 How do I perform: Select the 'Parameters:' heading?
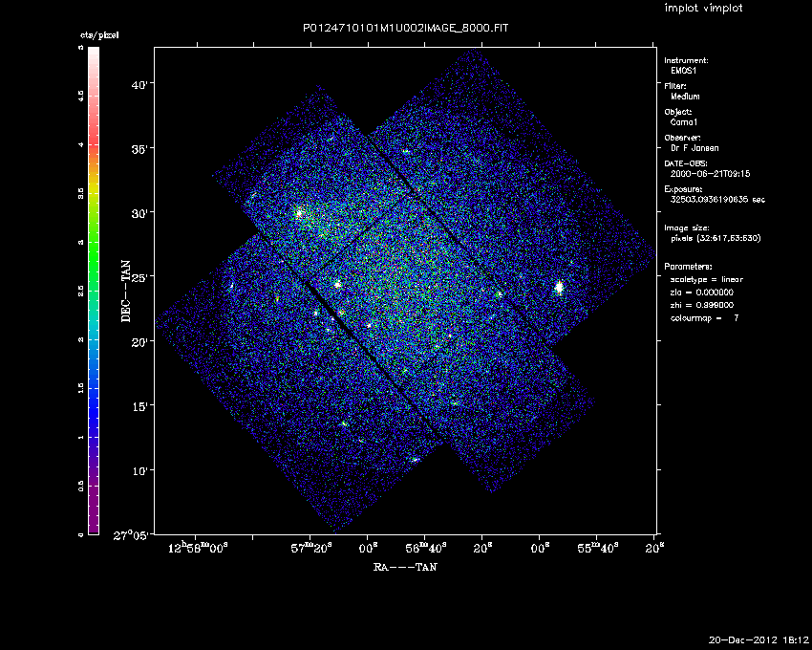[x=688, y=267]
